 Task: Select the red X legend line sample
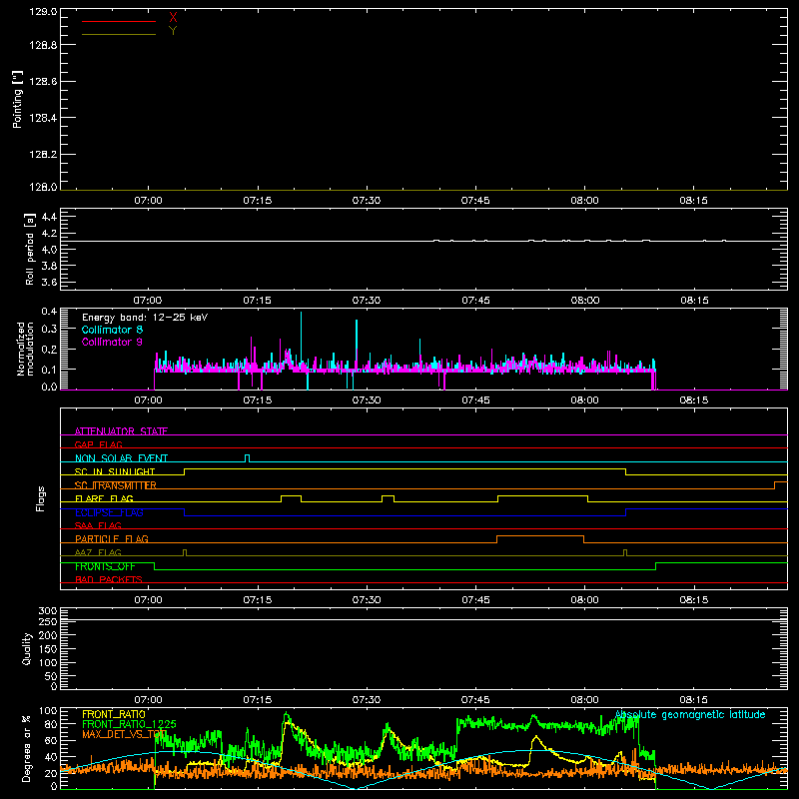click(x=119, y=21)
